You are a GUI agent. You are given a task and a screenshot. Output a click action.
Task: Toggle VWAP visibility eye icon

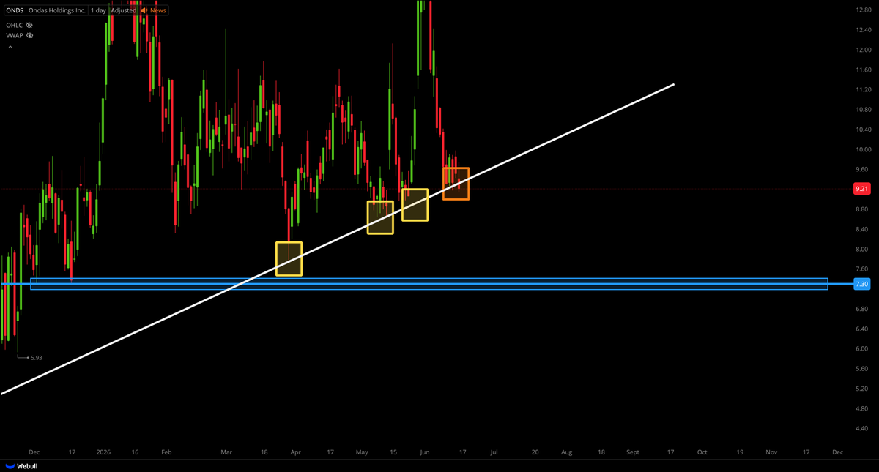pos(30,35)
